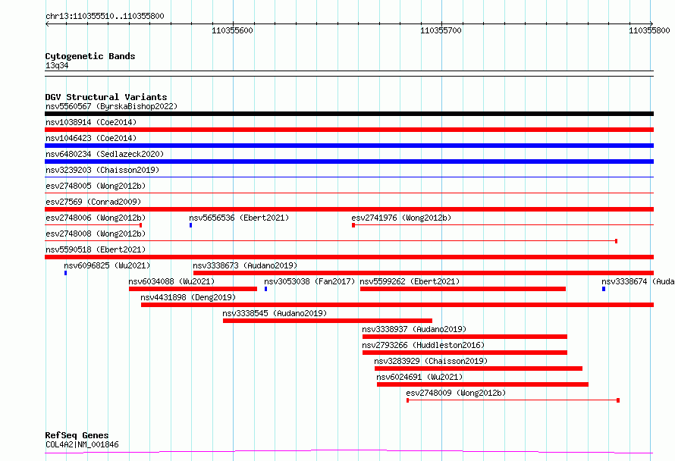This screenshot has width=675, height=461.
Task: Open esv2741976 (Wong2012b) variant label
Action: click(x=401, y=218)
